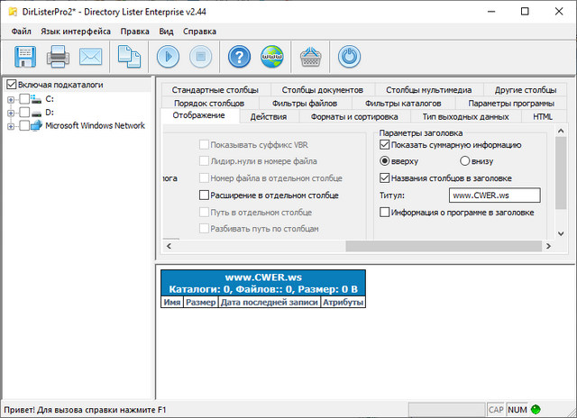This screenshot has height=418, width=577.
Task: Open the 'Файл' menu
Action: 22,31
